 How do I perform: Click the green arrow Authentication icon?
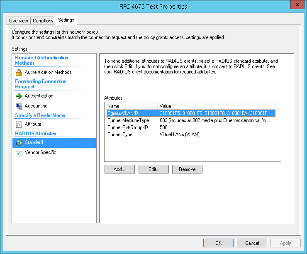(19, 96)
